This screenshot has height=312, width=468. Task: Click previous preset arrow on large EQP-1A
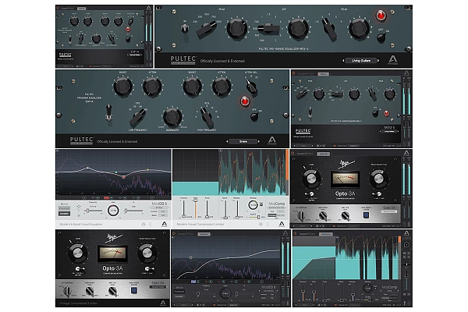pos(227,141)
